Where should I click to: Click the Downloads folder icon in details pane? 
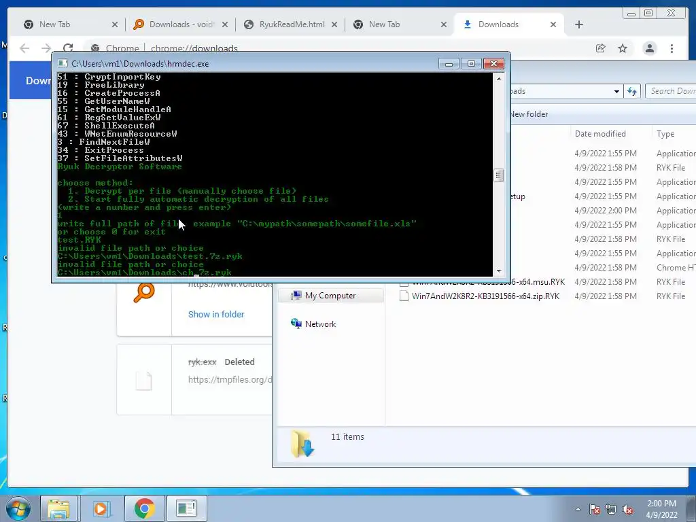tap(302, 443)
